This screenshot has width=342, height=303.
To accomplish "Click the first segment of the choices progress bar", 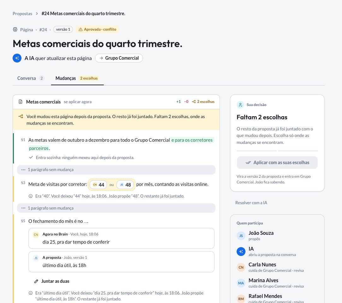I will 257,151.
